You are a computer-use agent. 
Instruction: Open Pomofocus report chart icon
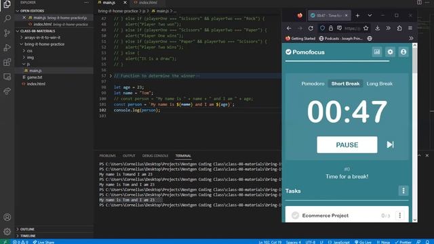tap(377, 52)
